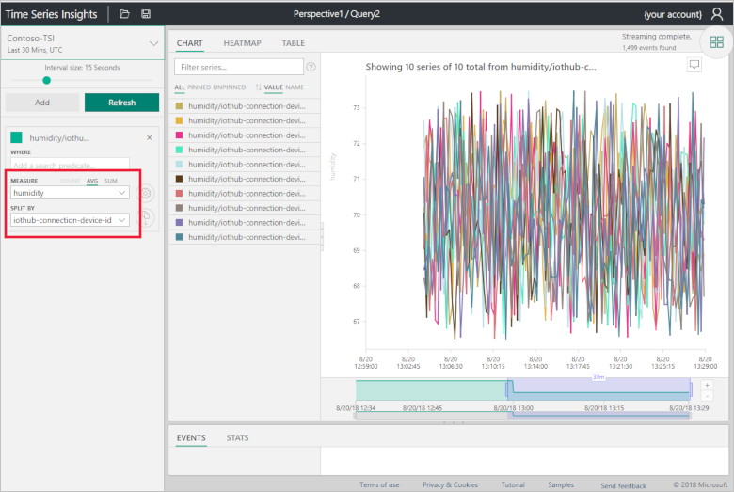Toggle the magenta humidity series swatch
Screen dimensions: 734x492
179,135
